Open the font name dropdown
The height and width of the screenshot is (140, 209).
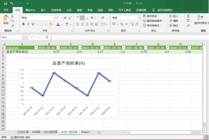[53, 18]
